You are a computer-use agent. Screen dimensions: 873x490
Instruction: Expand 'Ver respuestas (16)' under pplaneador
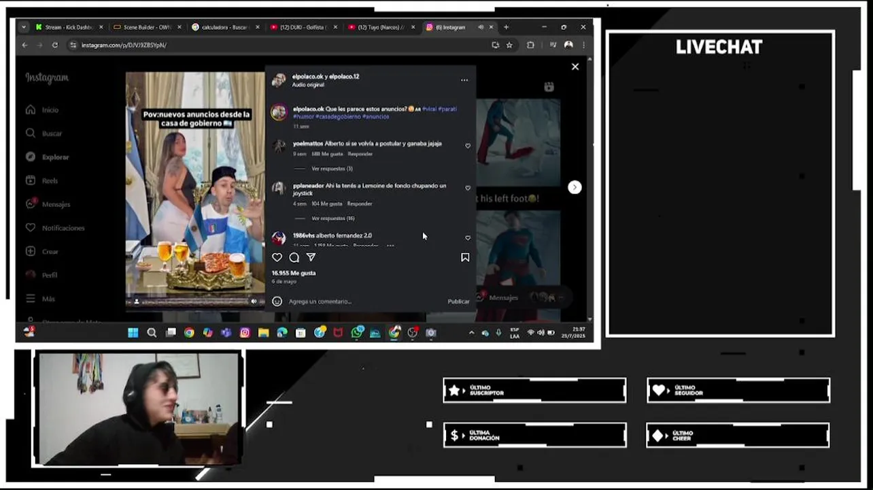tap(333, 218)
